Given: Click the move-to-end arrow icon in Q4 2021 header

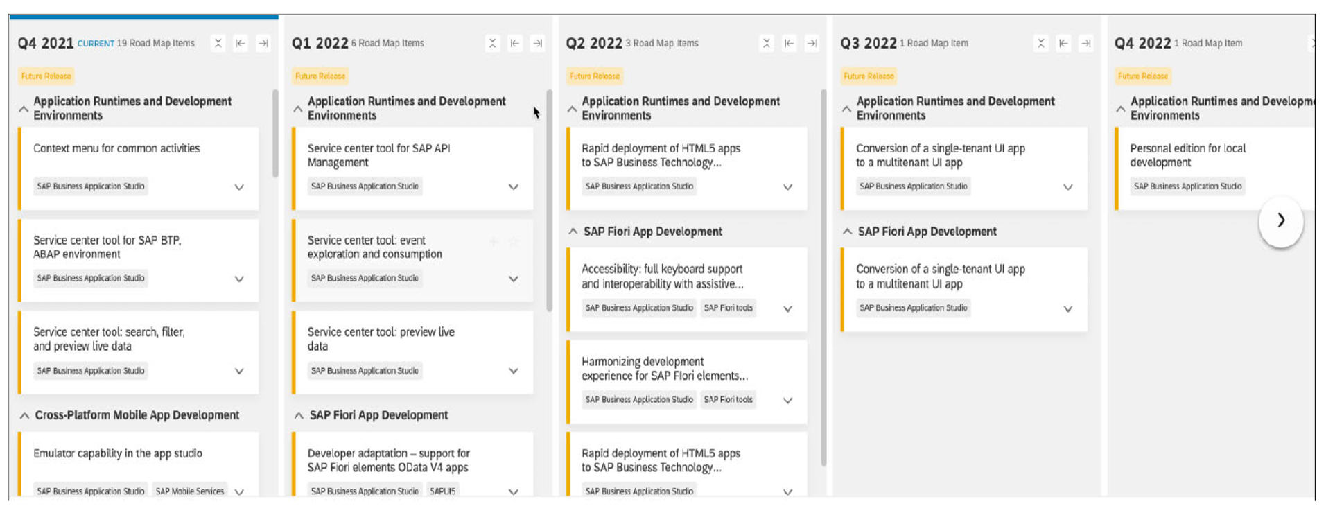Looking at the screenshot, I should click(263, 43).
